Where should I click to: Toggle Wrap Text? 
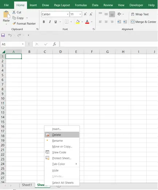(x=140, y=14)
